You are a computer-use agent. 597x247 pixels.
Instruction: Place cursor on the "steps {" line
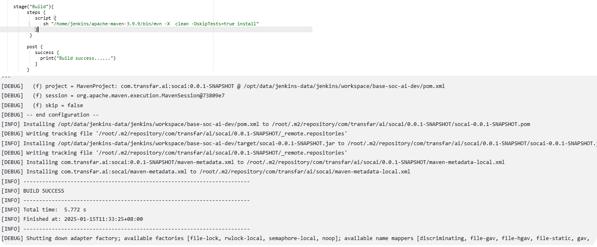[x=36, y=13]
